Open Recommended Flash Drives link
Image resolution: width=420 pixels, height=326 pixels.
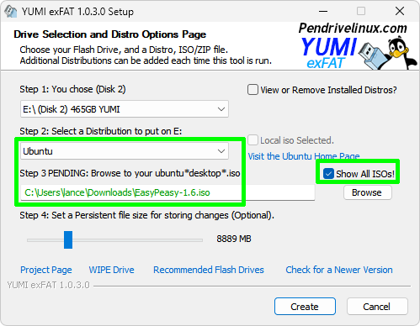point(209,270)
